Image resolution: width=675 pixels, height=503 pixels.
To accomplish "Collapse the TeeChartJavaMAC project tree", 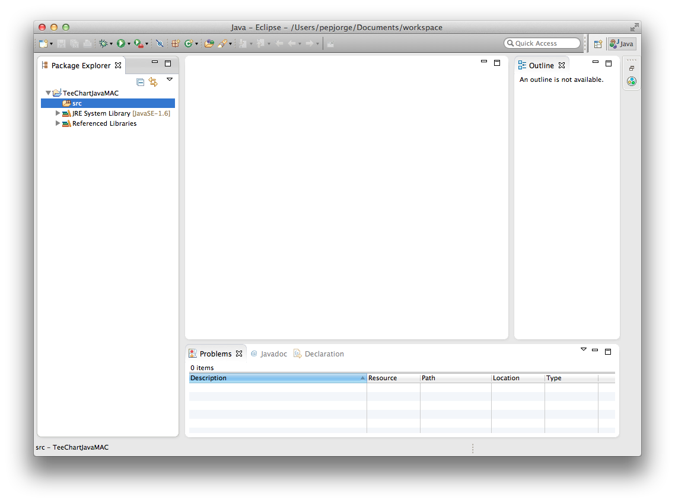I will click(48, 93).
